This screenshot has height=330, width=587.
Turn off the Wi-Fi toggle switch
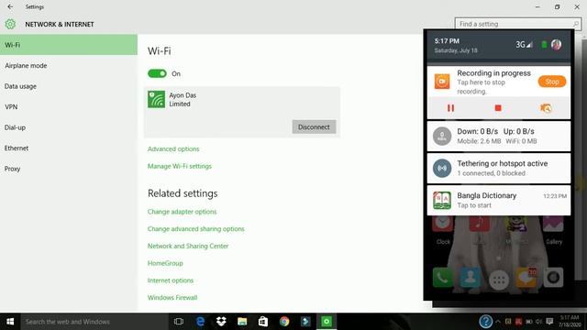coord(157,73)
